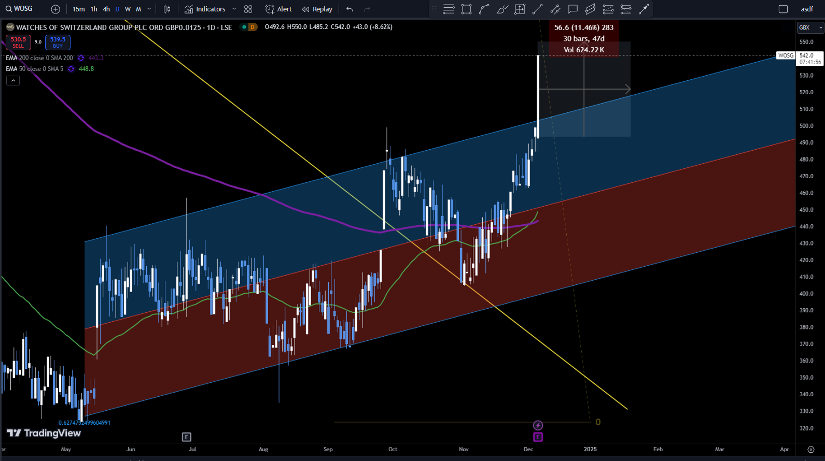Open the WOSG symbol search
Image resolution: width=825 pixels, height=461 pixels.
(x=19, y=9)
